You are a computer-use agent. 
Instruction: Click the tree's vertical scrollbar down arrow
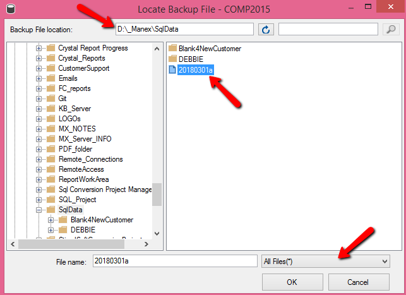tap(157, 233)
